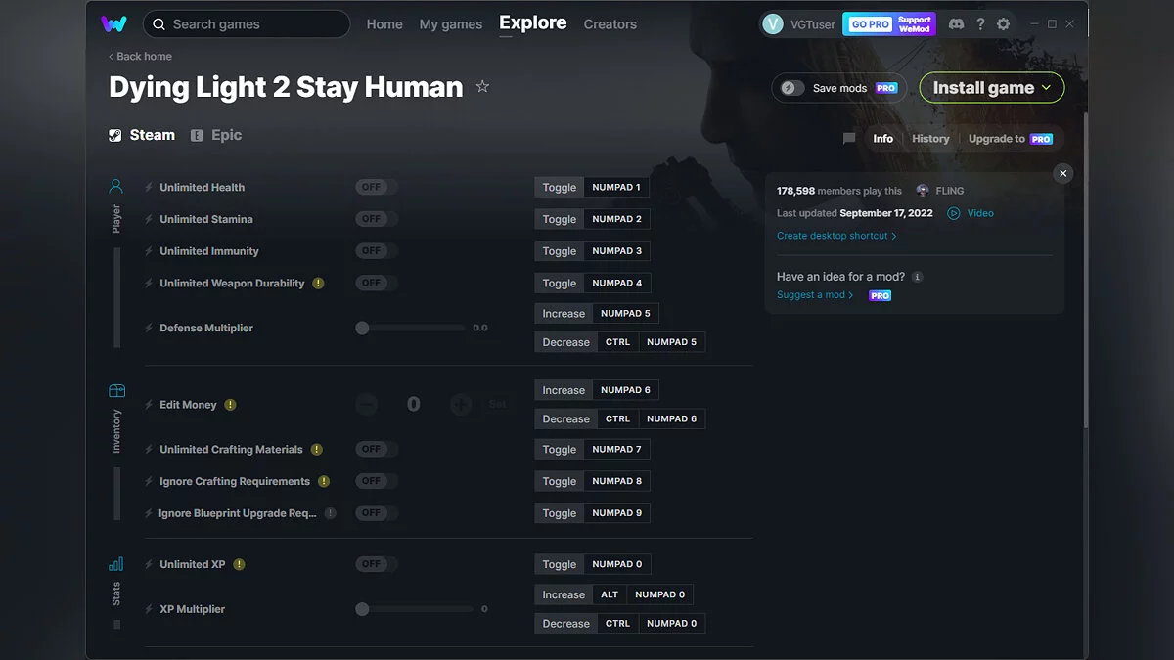This screenshot has height=660, width=1174.
Task: Open the History tab
Action: 929,139
